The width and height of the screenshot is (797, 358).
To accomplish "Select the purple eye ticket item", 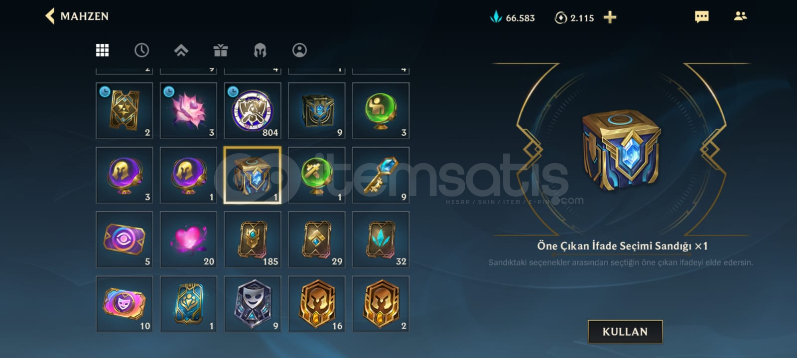I will point(124,240).
